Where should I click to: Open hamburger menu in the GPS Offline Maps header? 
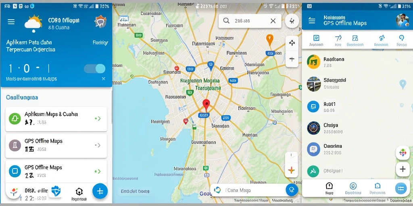(312, 21)
